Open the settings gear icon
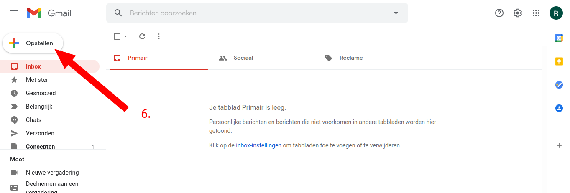 [x=518, y=13]
